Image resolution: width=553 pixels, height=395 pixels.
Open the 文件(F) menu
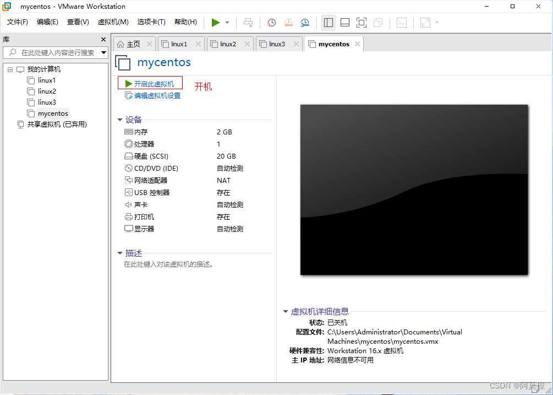click(x=17, y=22)
